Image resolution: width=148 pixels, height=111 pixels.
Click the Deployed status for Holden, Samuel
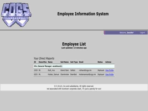point(101,75)
